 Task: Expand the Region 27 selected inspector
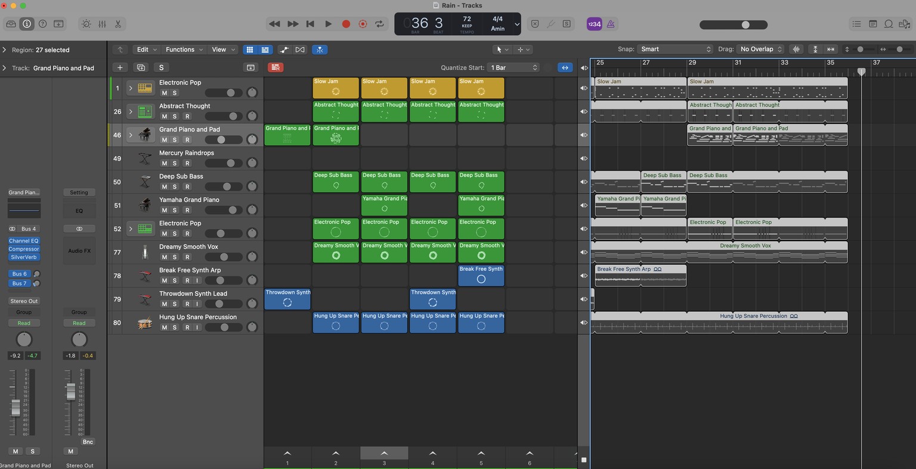click(x=4, y=50)
